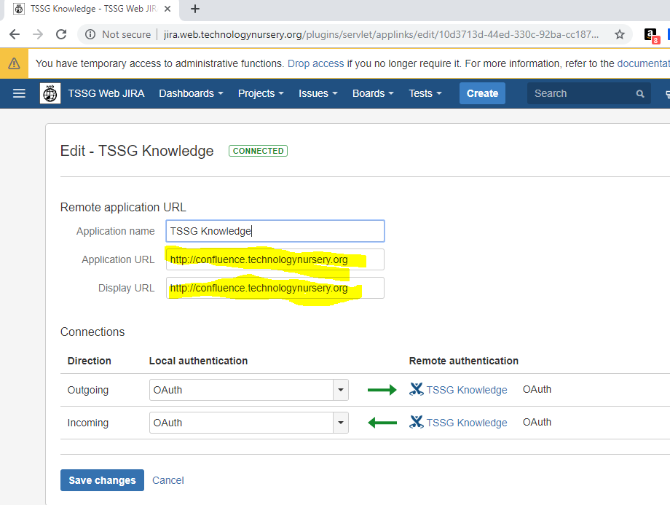Screen dimensions: 670x505
Task: Open the Projects menu
Action: (261, 93)
